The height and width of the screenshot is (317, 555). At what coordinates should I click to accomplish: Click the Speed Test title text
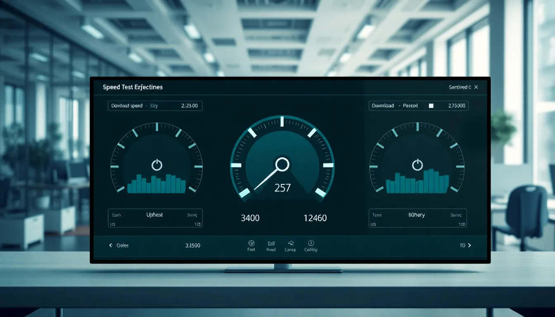(133, 87)
